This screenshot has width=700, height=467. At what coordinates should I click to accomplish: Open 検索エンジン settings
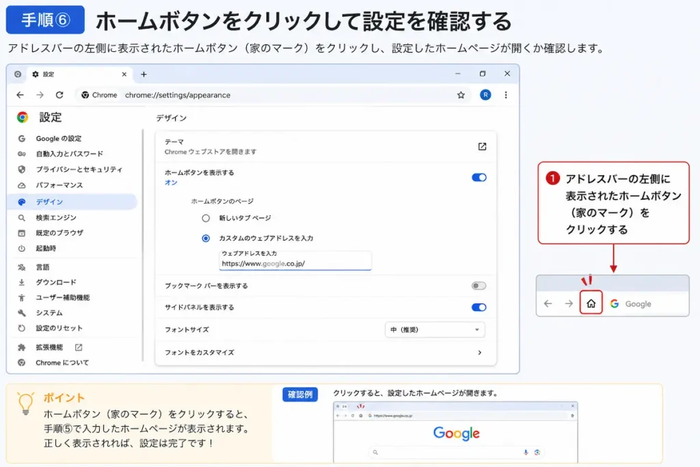[x=56, y=218]
